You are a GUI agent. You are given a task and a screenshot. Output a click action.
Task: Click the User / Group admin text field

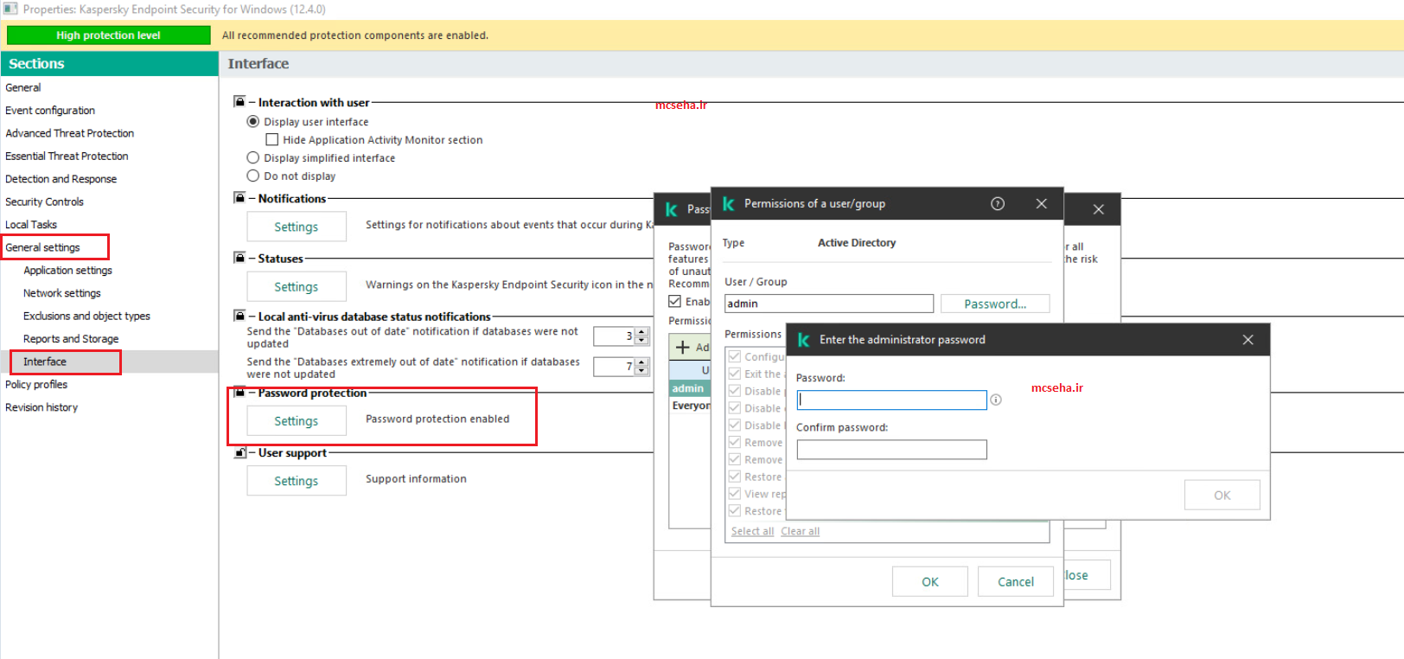click(829, 304)
